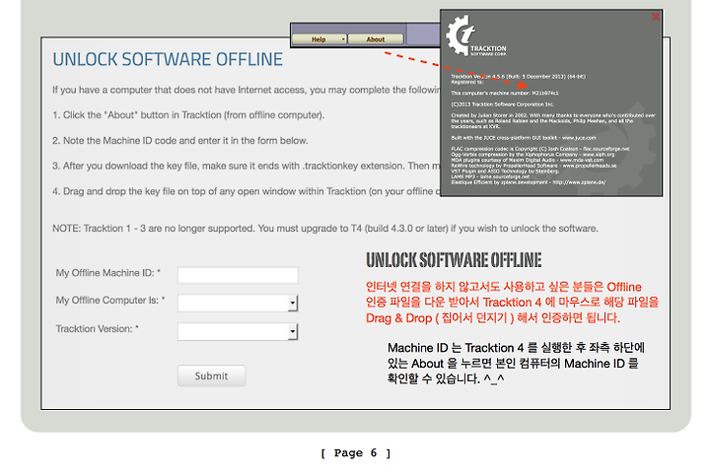This screenshot has height=476, width=710.
Task: Click step 1 'Click the About button' text
Action: pos(188,115)
